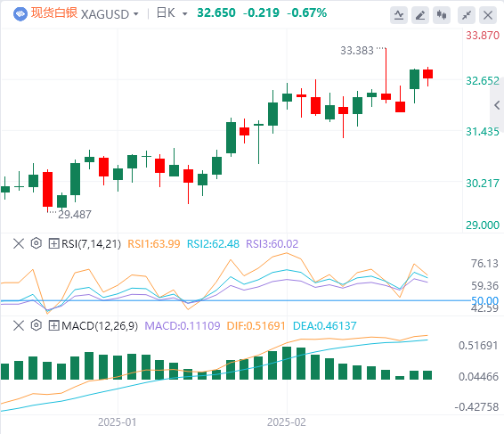Click the RSI 50.00 level line label

click(x=484, y=301)
